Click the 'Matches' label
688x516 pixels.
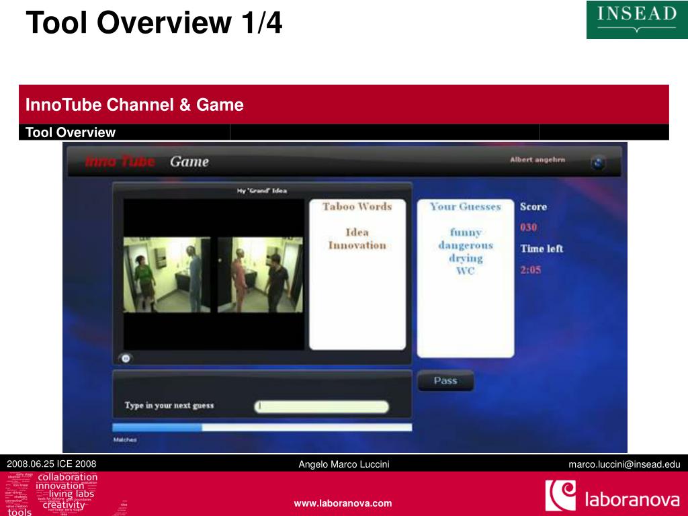click(x=125, y=439)
